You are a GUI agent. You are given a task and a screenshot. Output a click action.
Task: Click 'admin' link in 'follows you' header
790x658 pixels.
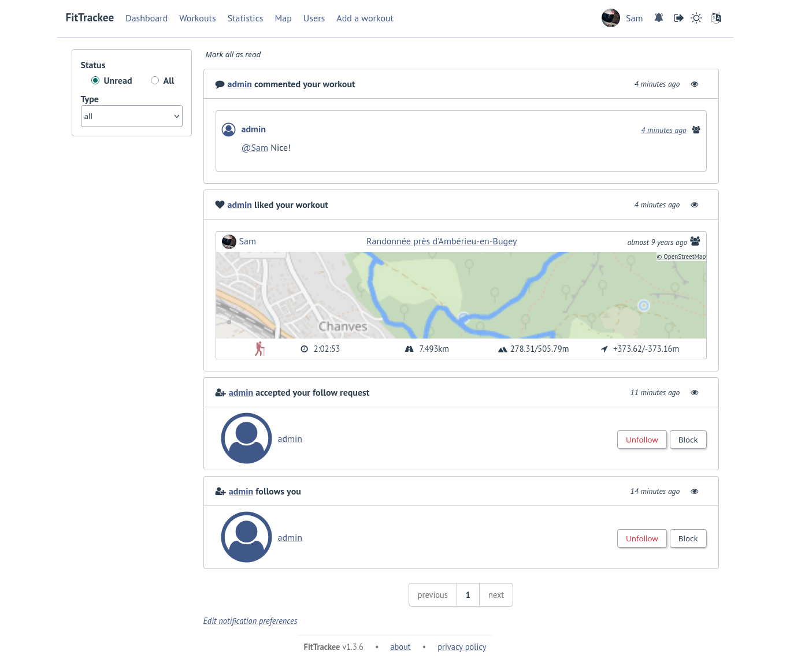241,492
